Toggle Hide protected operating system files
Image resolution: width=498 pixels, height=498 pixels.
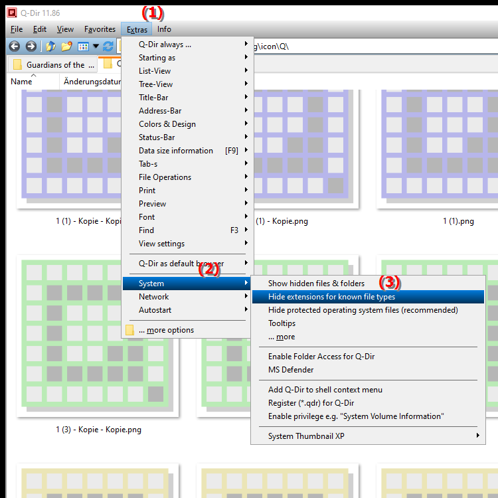[x=368, y=310]
